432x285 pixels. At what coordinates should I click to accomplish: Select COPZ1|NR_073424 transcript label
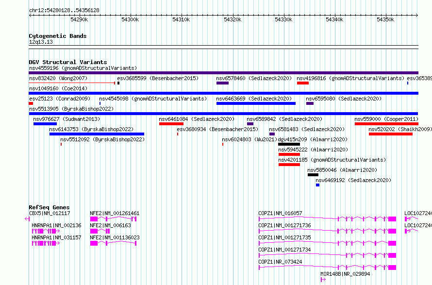[281, 262]
